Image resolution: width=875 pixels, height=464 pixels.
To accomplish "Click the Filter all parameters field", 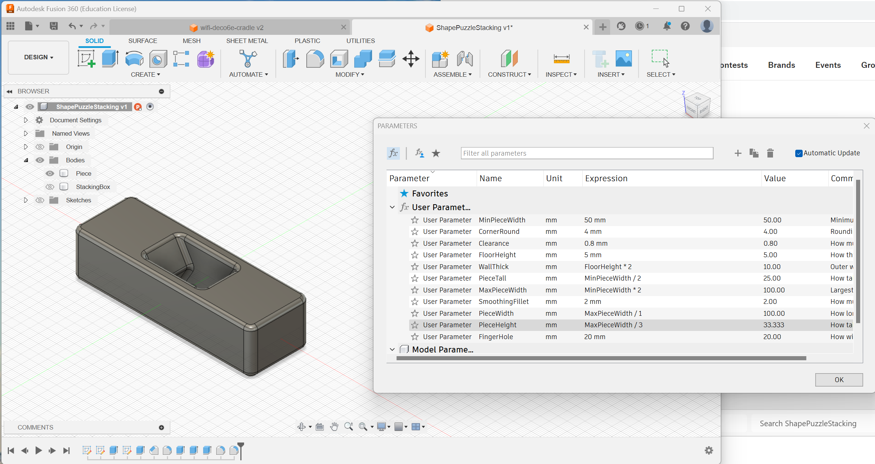I will pos(586,153).
